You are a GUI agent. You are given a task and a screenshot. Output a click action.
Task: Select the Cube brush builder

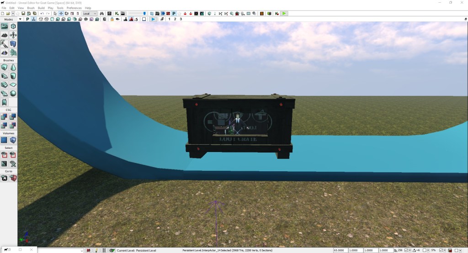[x=4, y=67]
